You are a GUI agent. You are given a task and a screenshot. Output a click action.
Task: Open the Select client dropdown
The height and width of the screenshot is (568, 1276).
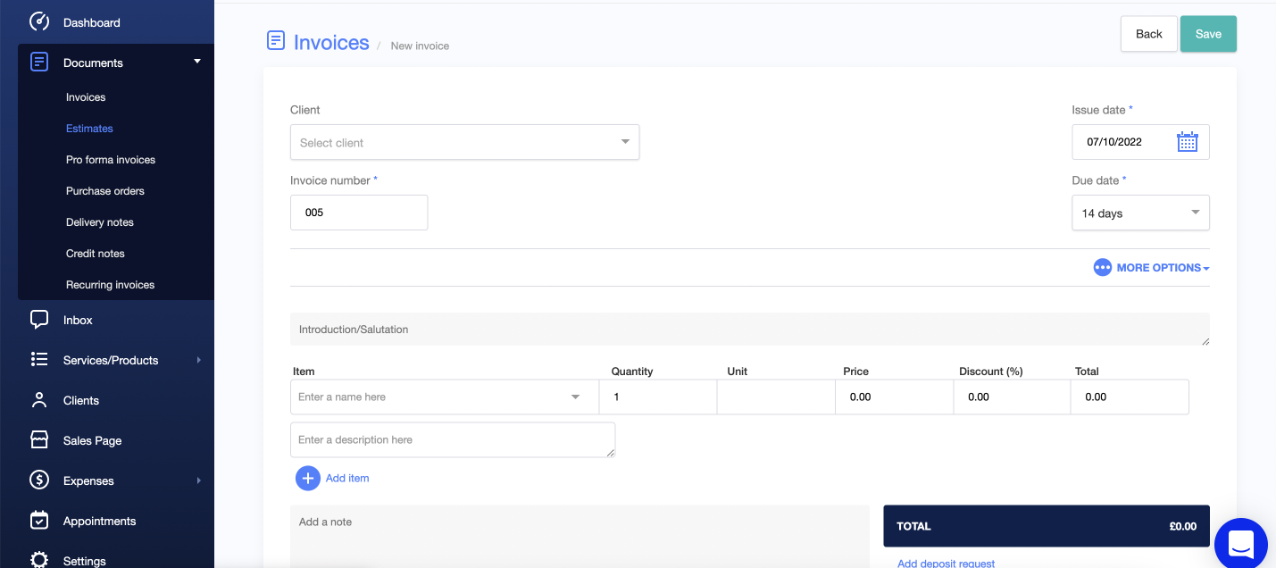tap(464, 141)
